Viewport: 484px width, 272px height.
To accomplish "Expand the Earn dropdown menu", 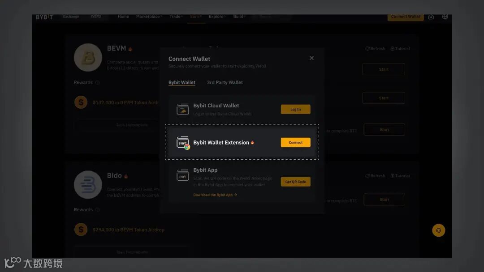I will pyautogui.click(x=196, y=17).
